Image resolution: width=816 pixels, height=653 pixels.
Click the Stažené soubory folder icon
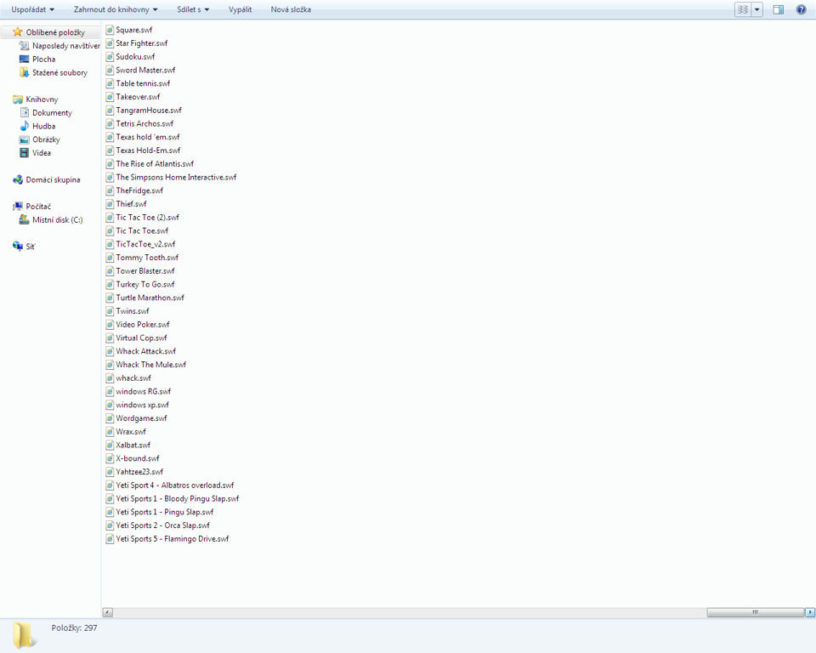[x=24, y=72]
